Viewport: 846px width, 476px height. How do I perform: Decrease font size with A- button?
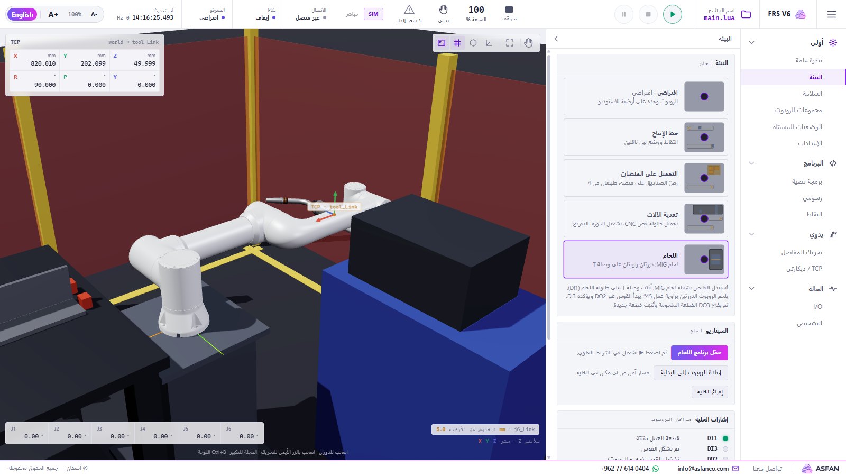pos(94,14)
